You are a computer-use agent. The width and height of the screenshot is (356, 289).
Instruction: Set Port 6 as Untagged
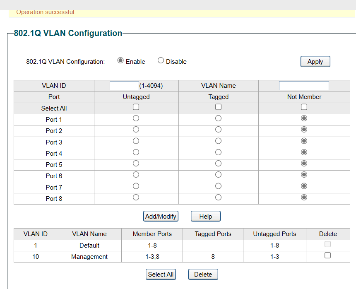136,175
